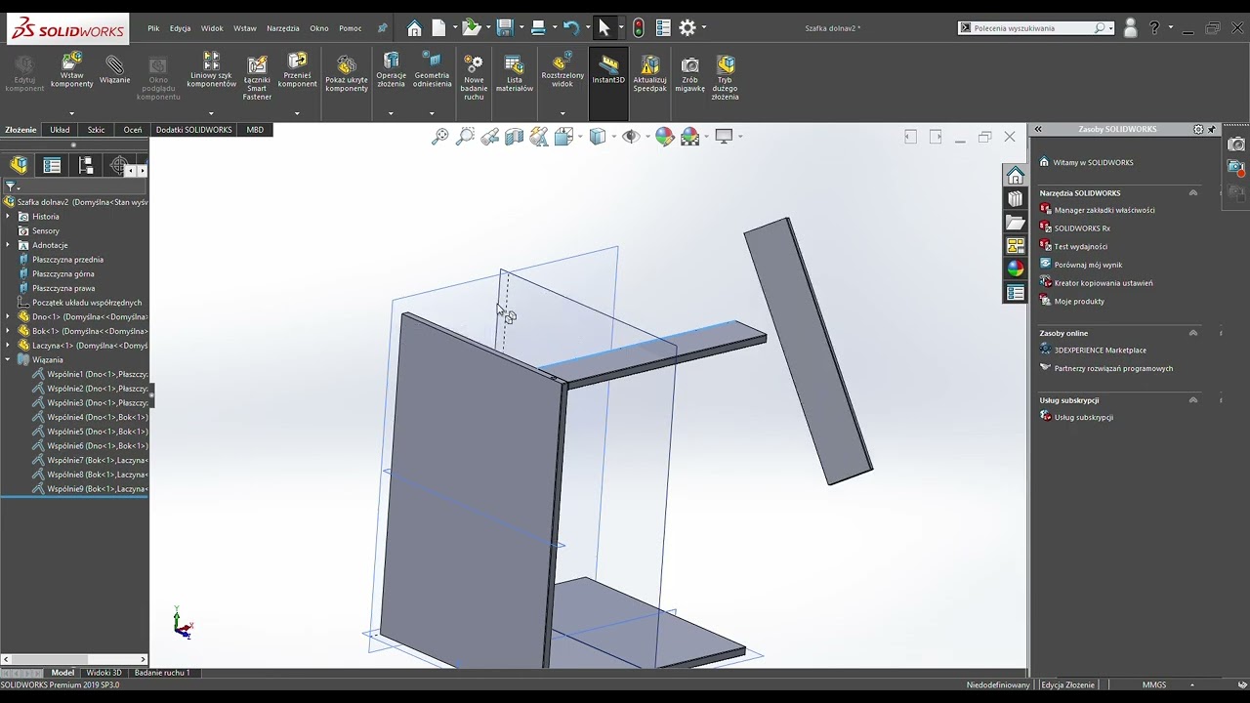
Task: Expand the Bok<1> component node
Action: [x=8, y=331]
